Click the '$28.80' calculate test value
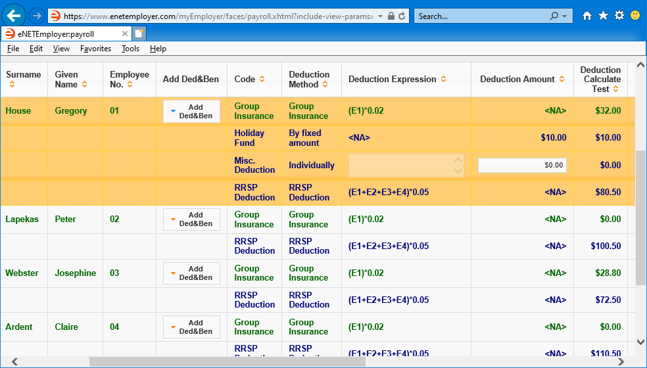The height and width of the screenshot is (368, 647). (608, 273)
